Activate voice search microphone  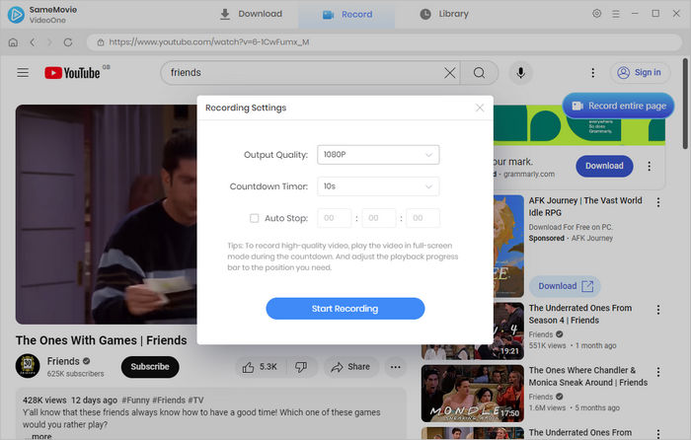520,73
